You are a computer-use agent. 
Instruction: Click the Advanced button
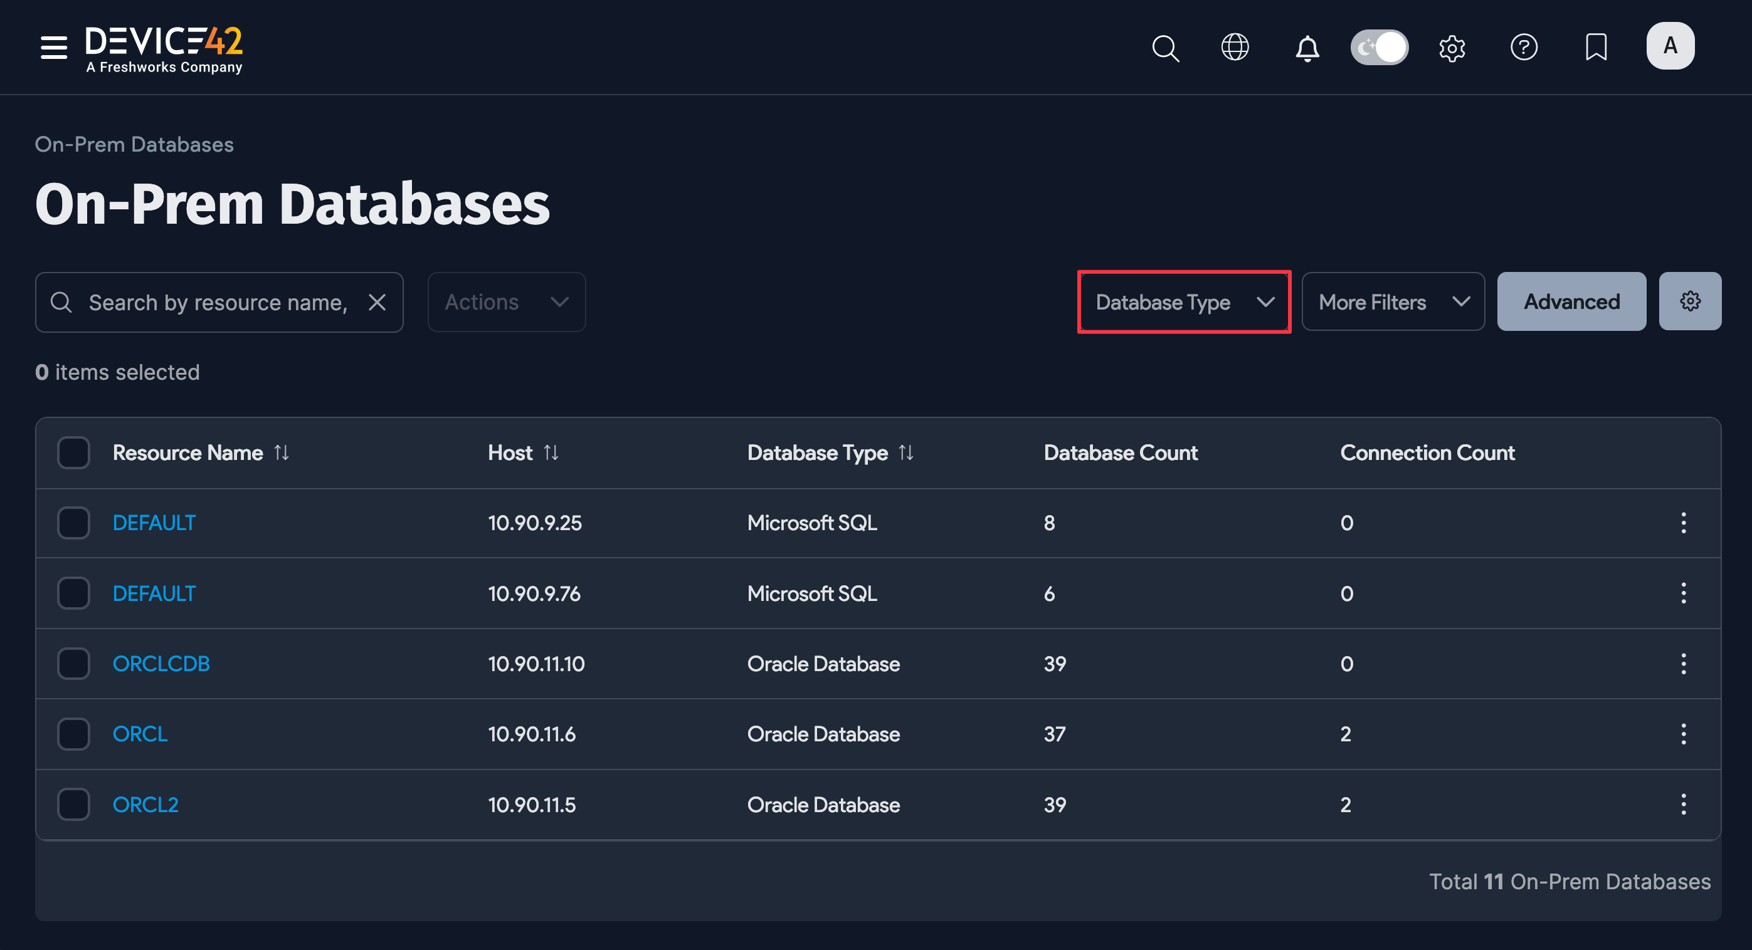click(x=1571, y=301)
